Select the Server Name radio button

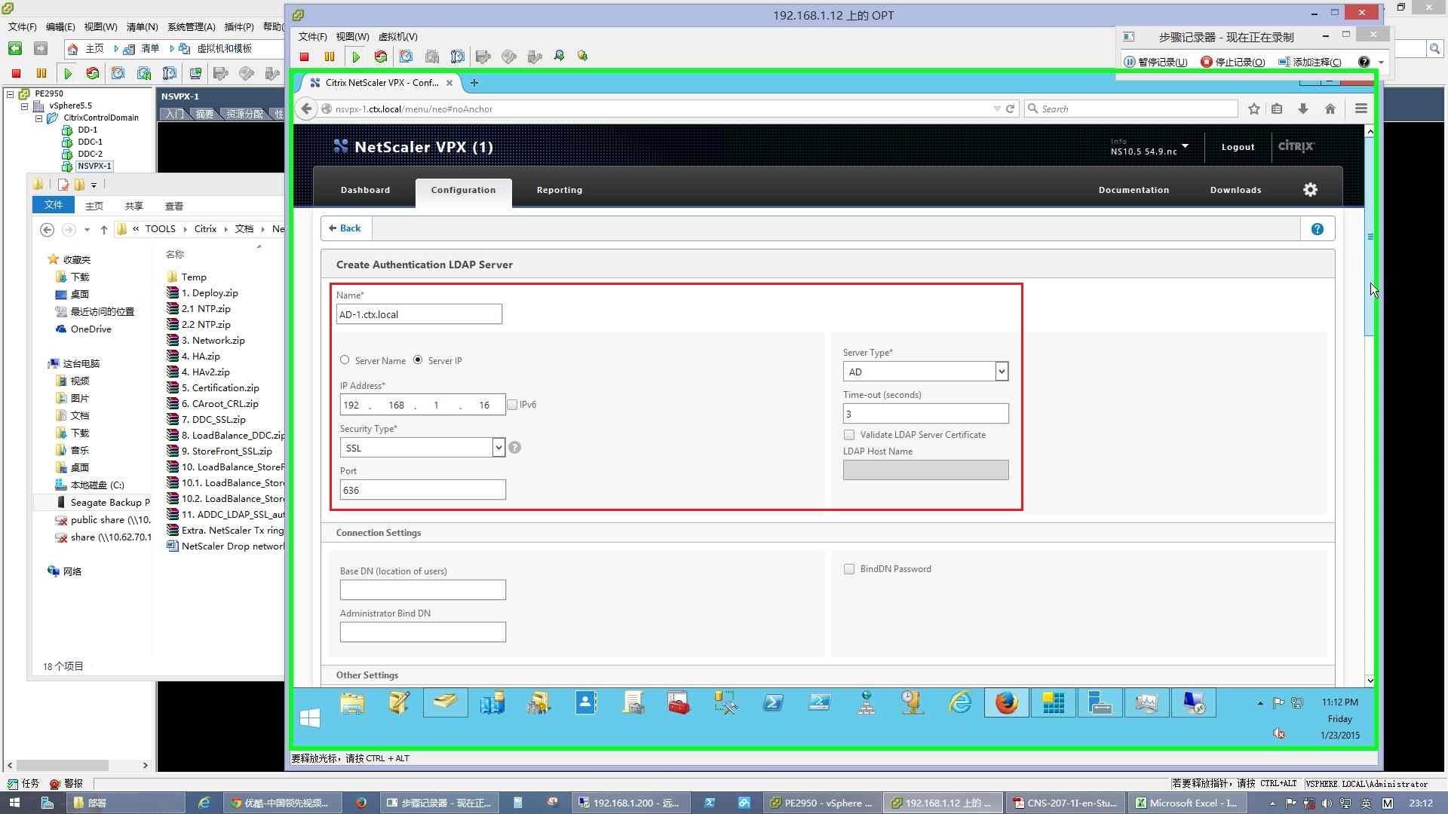coord(345,360)
